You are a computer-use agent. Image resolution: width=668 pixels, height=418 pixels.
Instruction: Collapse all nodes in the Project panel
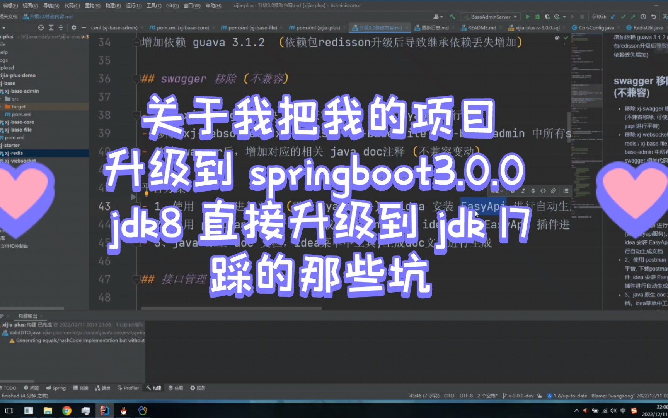[61, 27]
